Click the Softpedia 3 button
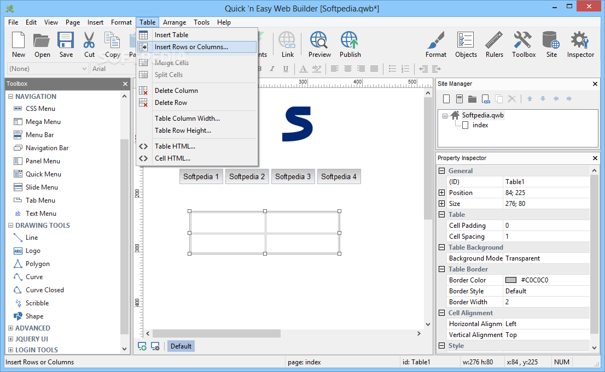This screenshot has height=372, width=605. [293, 176]
